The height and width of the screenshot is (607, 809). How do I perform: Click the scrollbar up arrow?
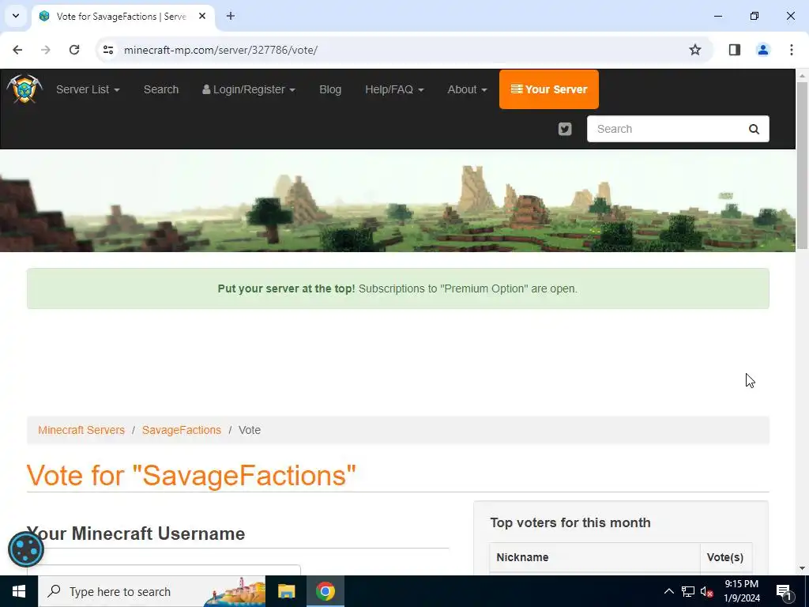[803, 75]
